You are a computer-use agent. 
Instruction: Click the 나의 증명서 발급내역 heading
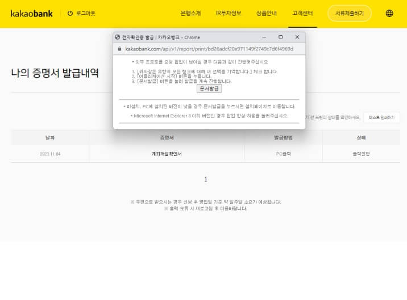click(55, 73)
